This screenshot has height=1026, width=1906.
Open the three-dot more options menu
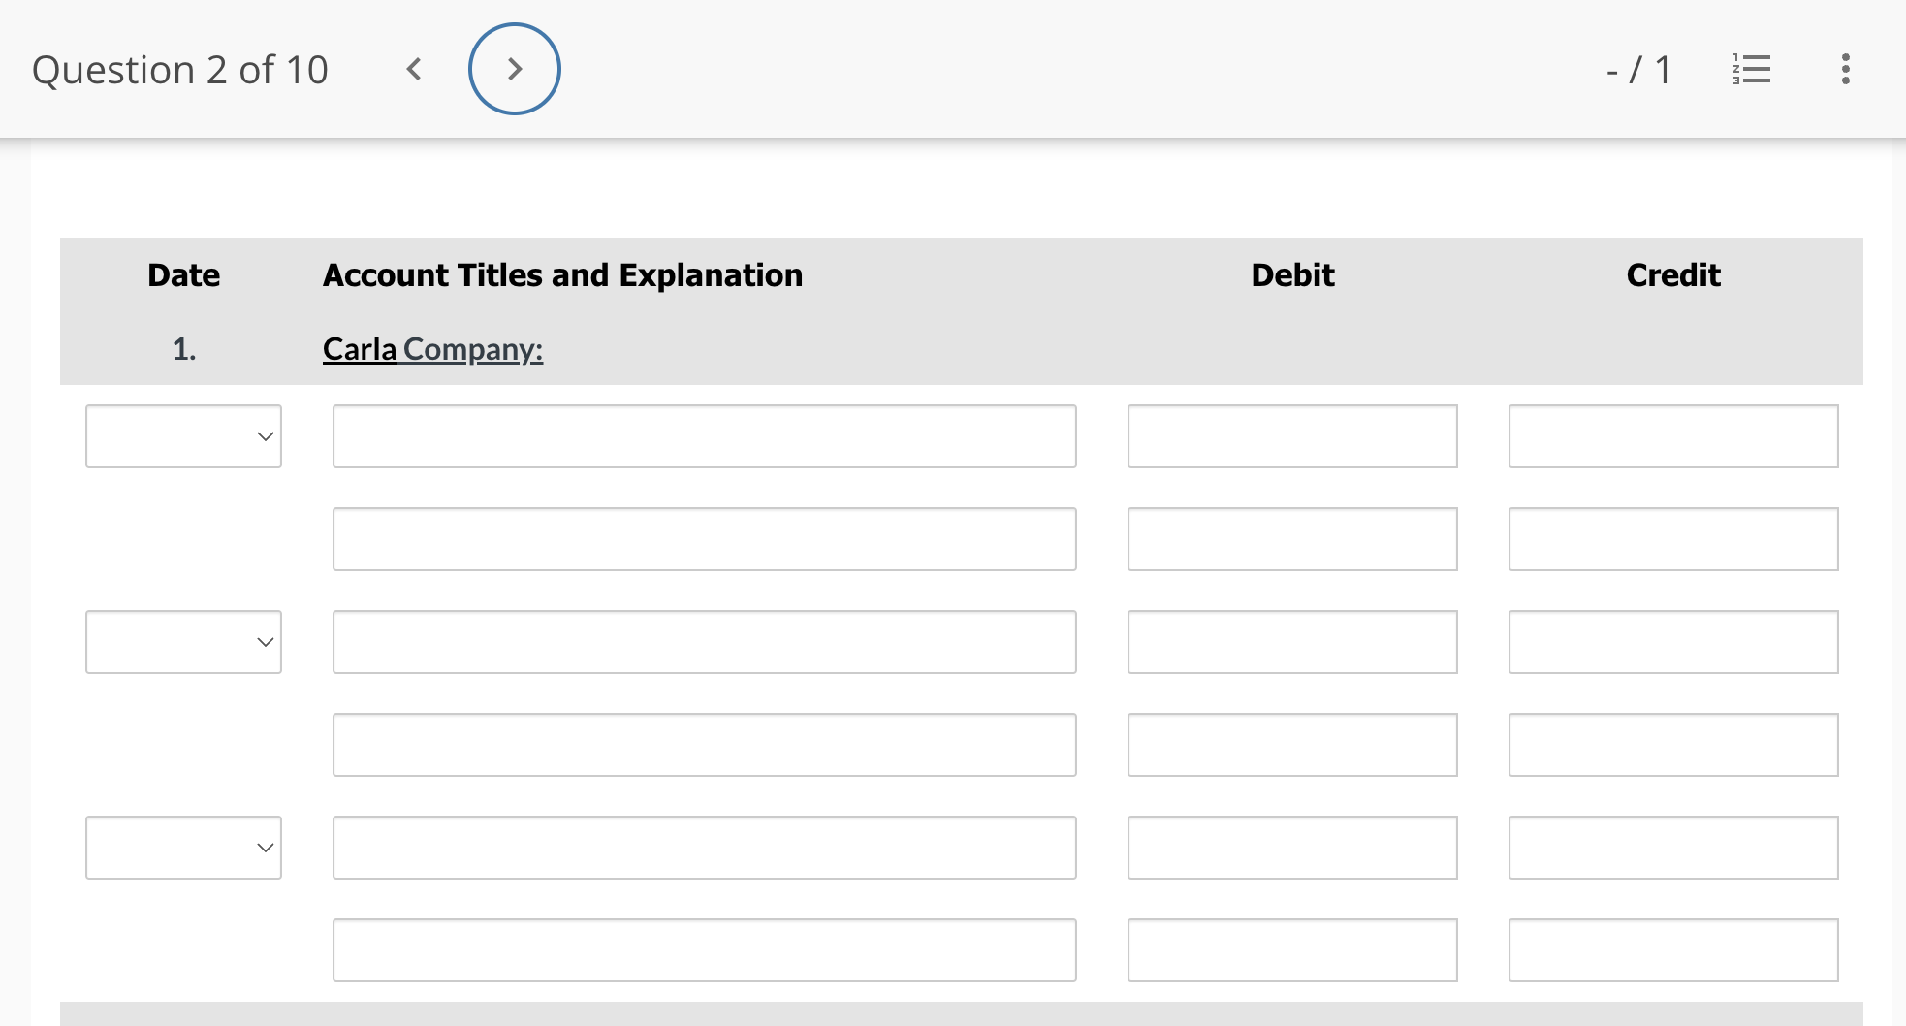[x=1845, y=69]
